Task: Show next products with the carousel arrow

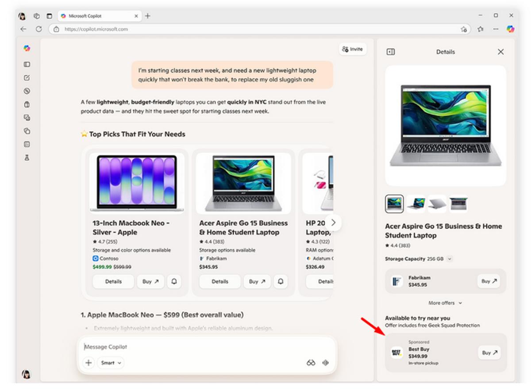Action: (x=334, y=222)
